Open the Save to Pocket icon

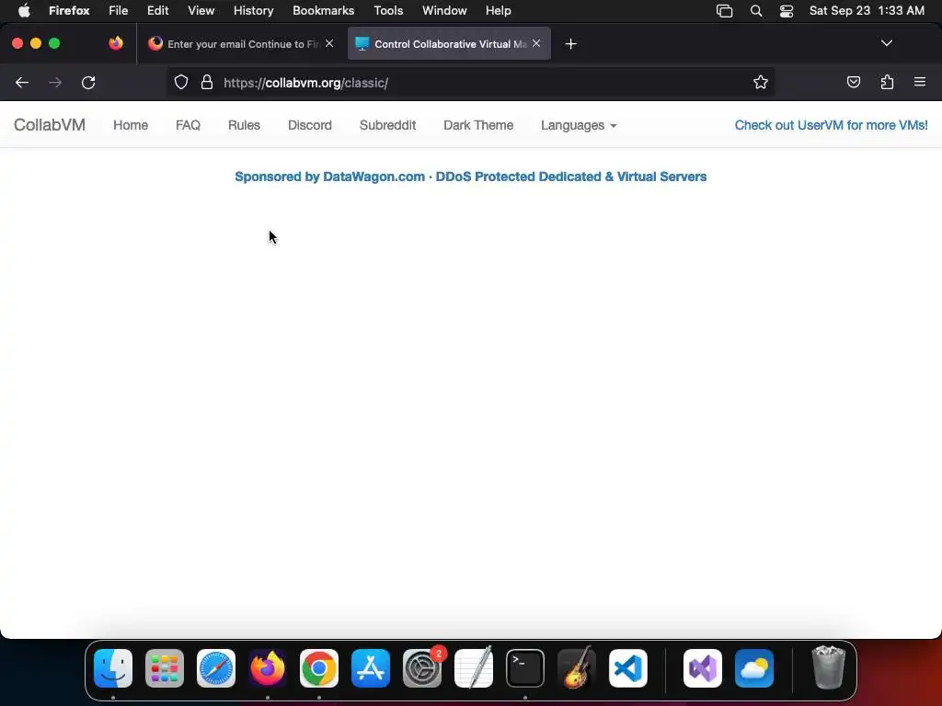click(x=853, y=82)
